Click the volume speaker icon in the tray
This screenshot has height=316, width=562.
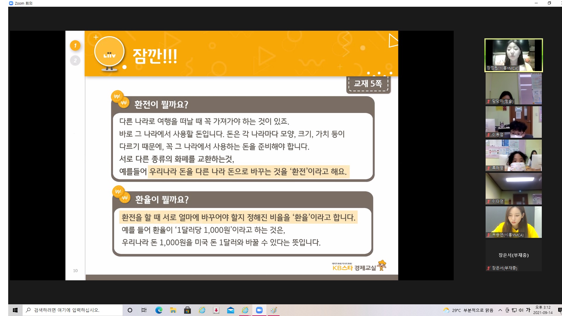(x=521, y=310)
